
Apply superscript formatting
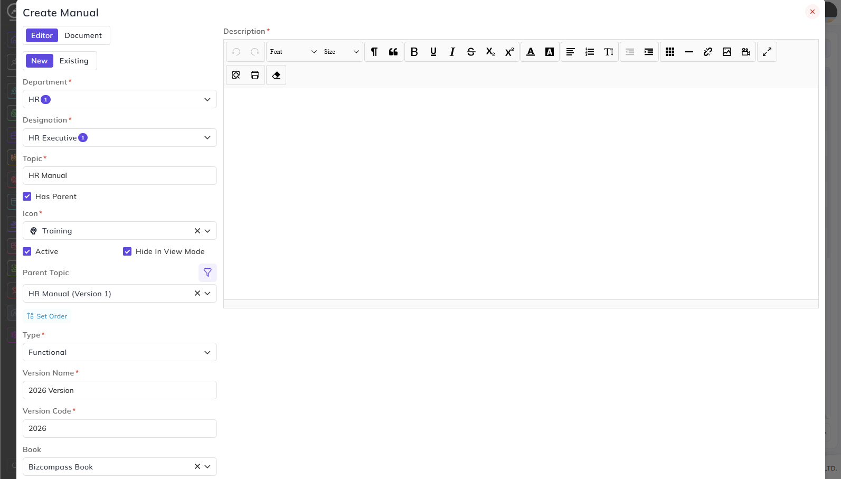point(509,52)
